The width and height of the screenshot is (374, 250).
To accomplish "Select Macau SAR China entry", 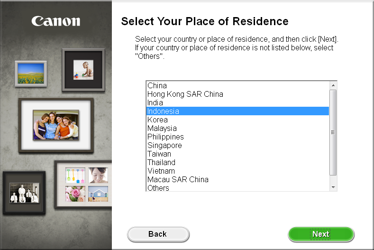I will tap(178, 179).
